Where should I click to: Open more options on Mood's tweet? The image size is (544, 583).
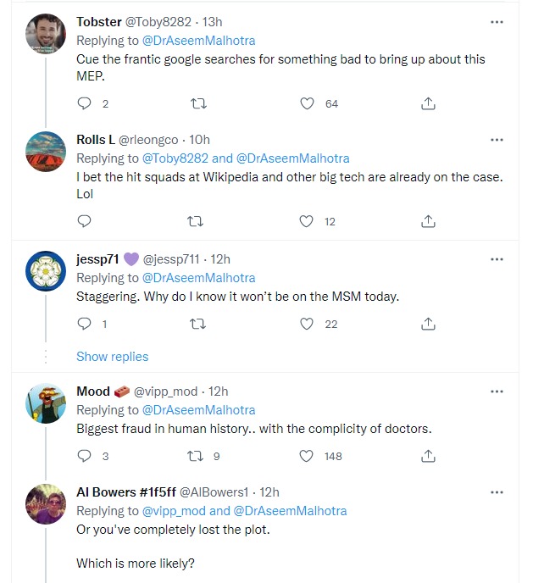tap(497, 391)
